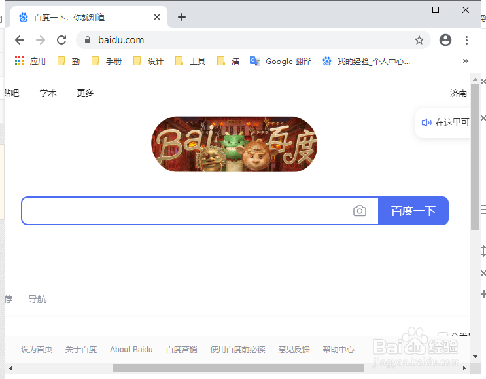Screen dimensions: 486x379
Task: Click the 百度营销 footer link
Action: (x=181, y=350)
